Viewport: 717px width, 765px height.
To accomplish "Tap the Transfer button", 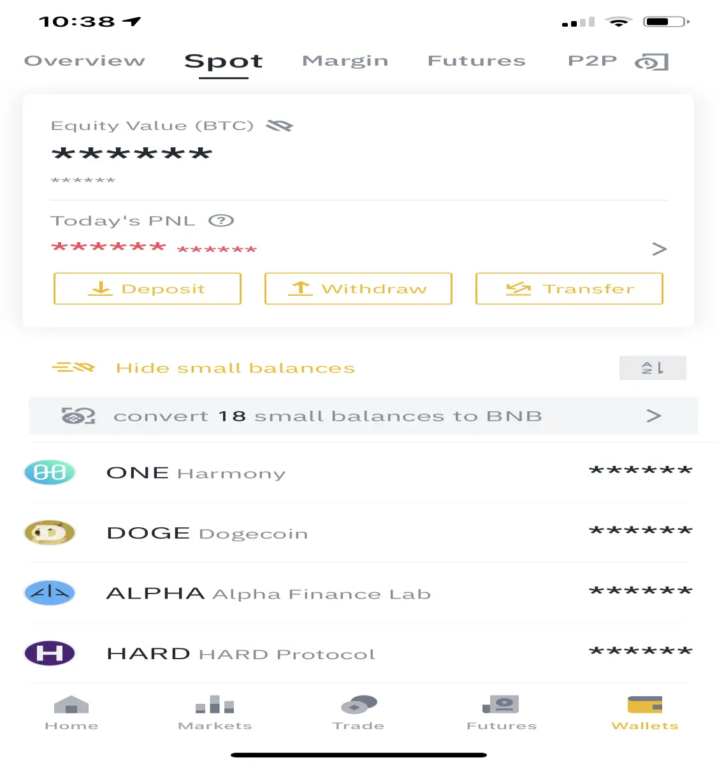I will (x=569, y=289).
